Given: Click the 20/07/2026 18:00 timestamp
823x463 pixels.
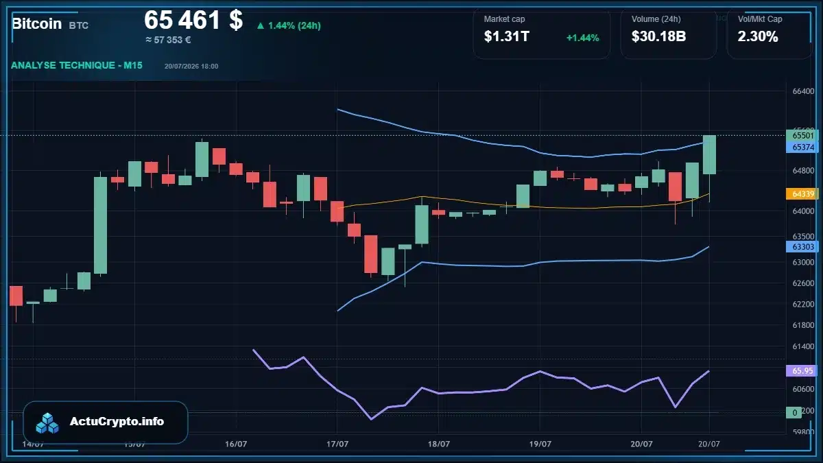Looking at the screenshot, I should pyautogui.click(x=191, y=67).
